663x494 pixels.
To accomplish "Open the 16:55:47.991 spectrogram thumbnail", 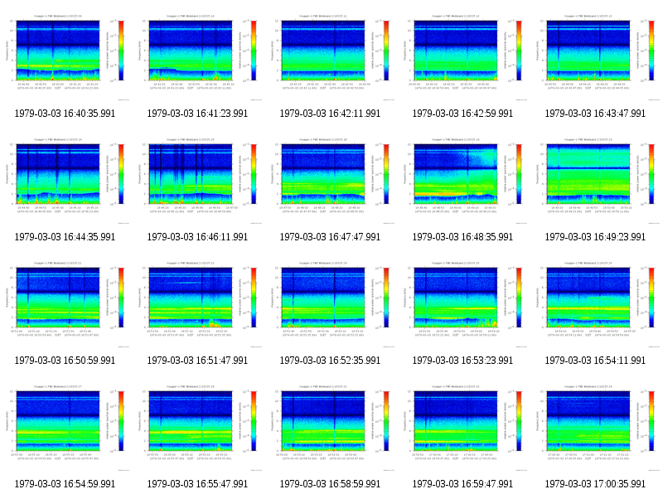I will coord(197,427).
